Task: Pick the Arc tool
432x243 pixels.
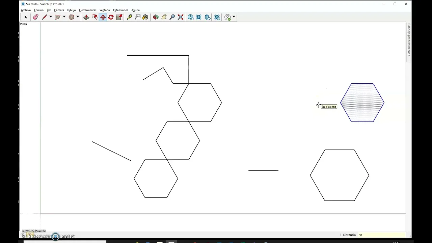Action: click(58, 17)
